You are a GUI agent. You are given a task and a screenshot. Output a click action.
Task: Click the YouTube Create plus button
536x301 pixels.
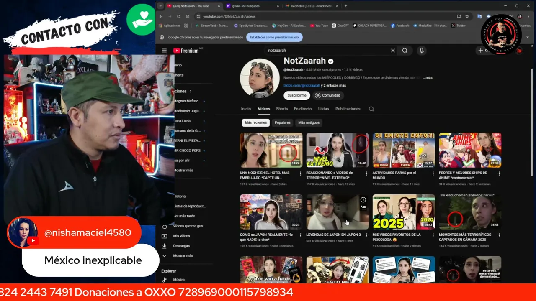click(x=481, y=51)
